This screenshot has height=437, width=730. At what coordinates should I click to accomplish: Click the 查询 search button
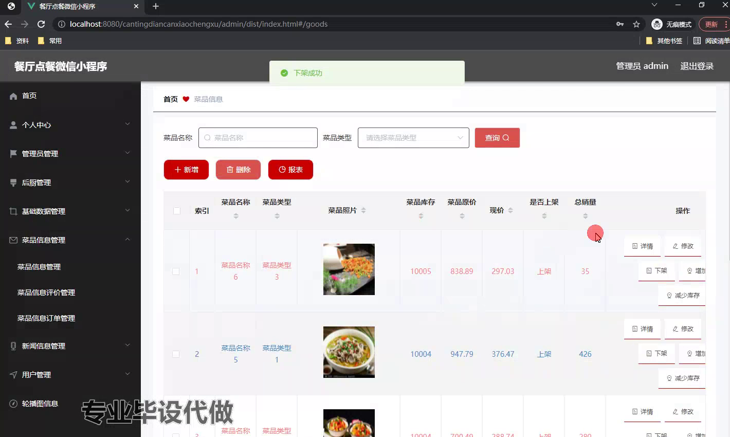(497, 138)
